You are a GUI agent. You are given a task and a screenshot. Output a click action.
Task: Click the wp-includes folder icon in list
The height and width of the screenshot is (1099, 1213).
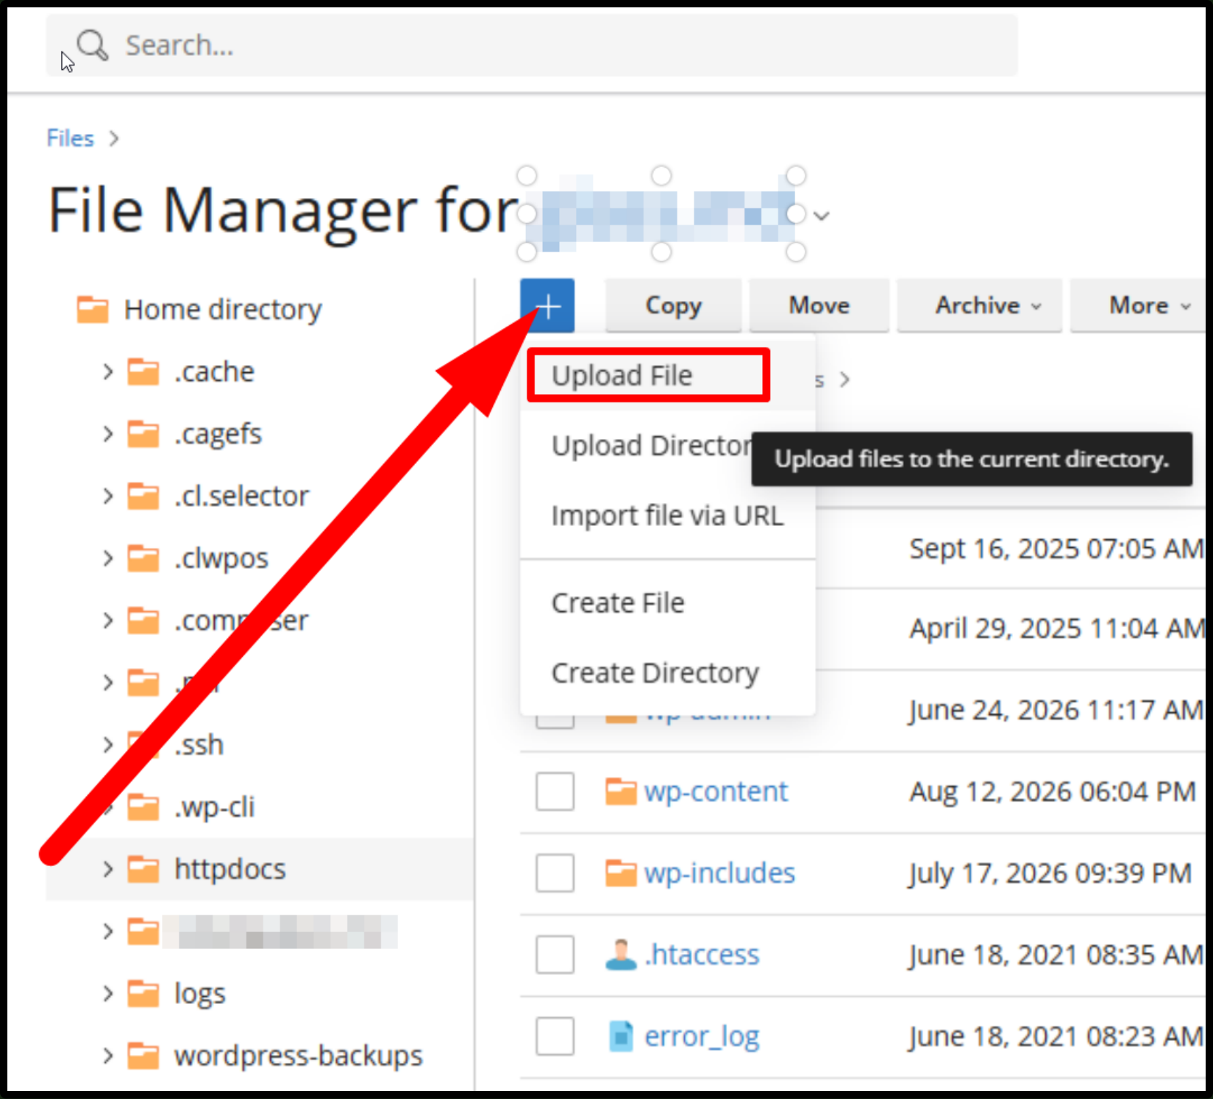[x=621, y=873]
